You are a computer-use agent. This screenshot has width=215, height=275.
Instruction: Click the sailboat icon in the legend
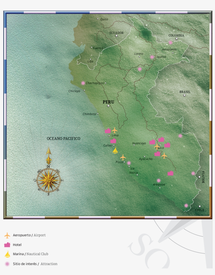[7, 254]
